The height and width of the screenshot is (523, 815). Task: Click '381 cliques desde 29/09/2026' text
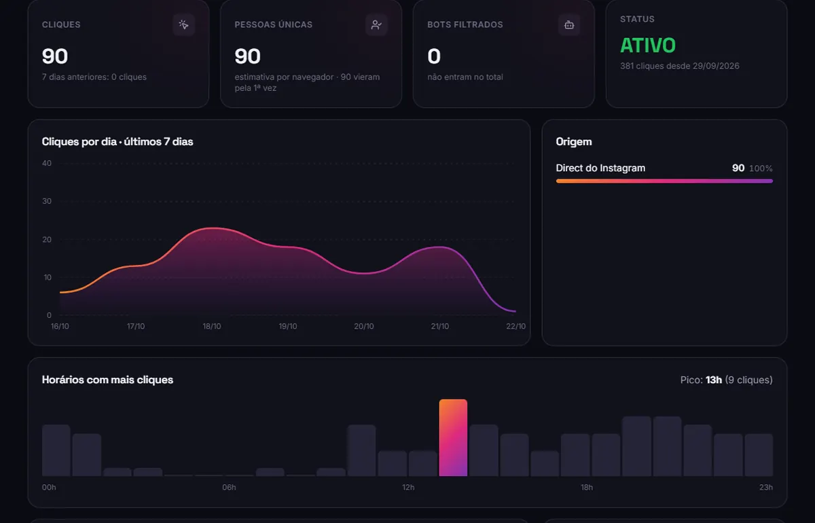(x=680, y=66)
